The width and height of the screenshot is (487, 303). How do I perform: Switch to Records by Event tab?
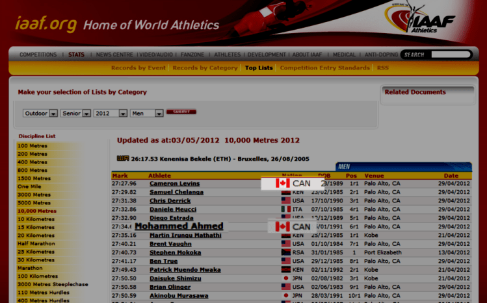coord(138,68)
